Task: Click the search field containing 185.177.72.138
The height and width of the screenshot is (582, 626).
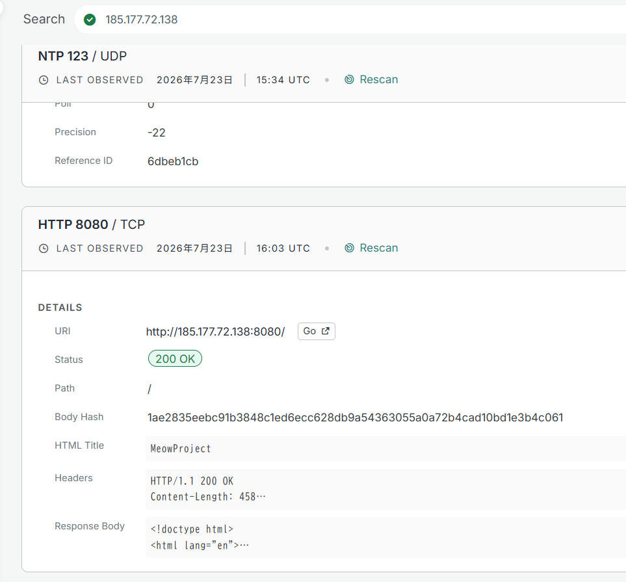Action: (x=350, y=20)
